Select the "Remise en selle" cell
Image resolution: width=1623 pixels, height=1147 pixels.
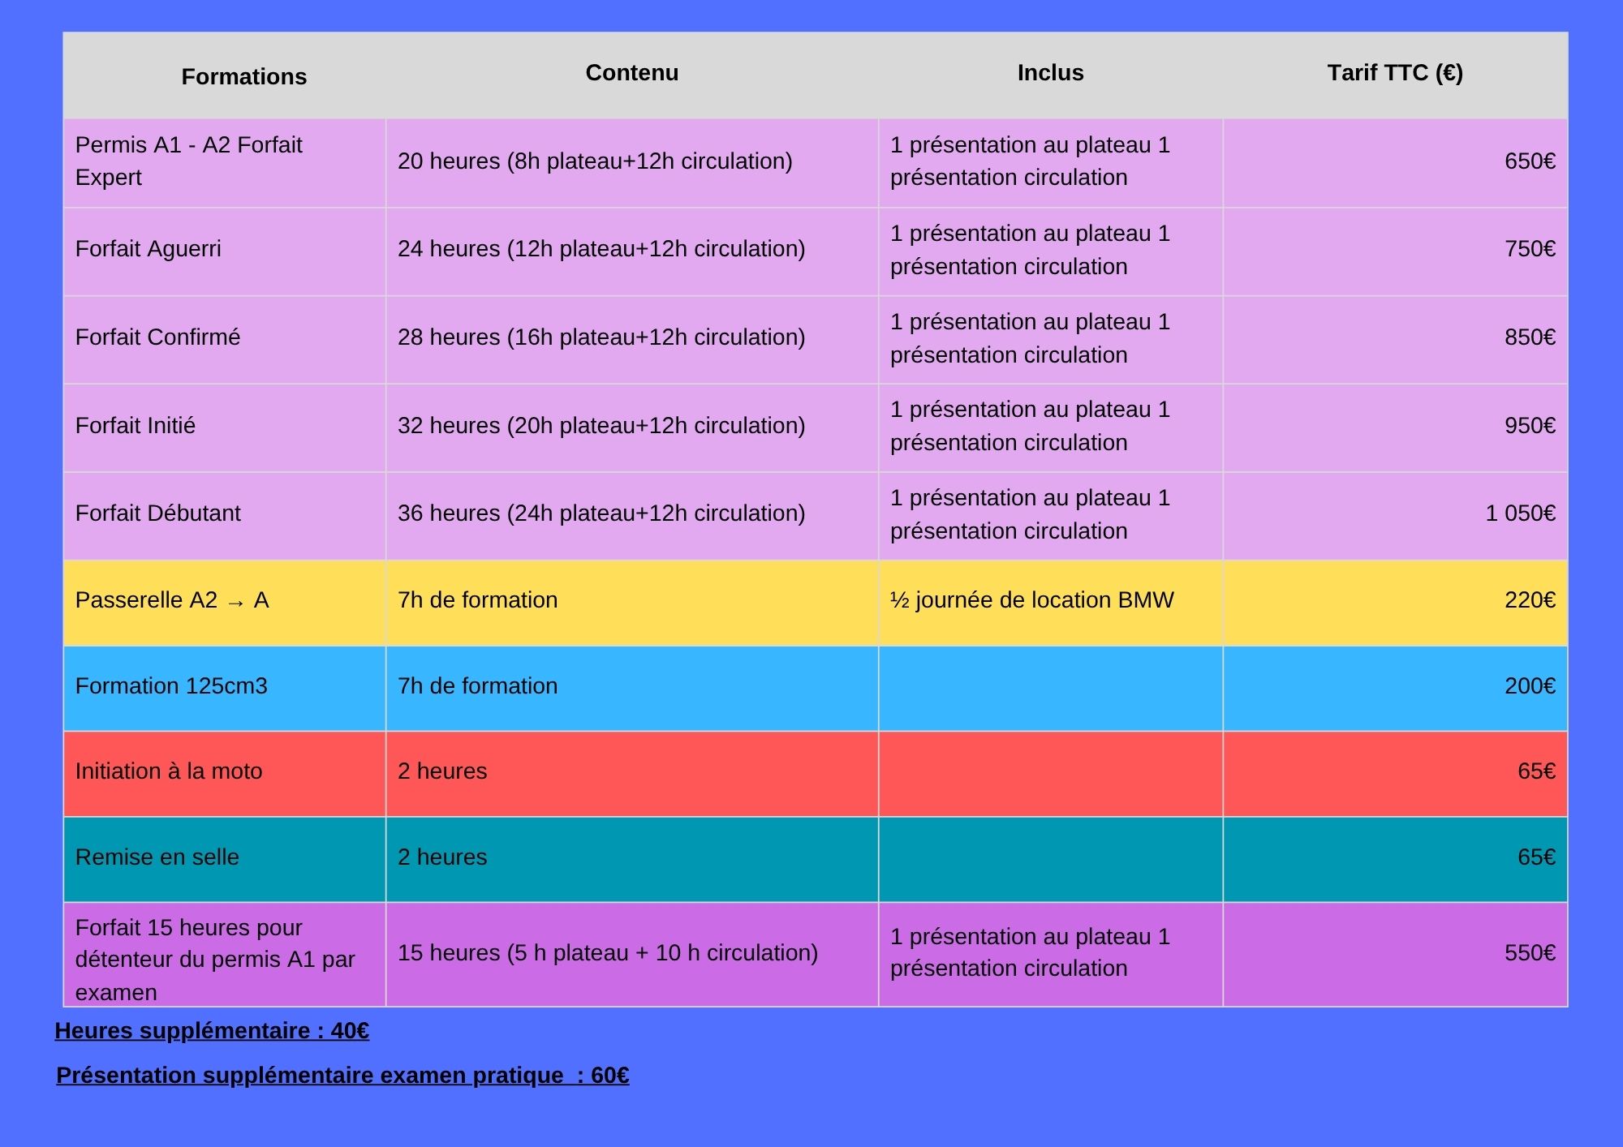coord(225,859)
